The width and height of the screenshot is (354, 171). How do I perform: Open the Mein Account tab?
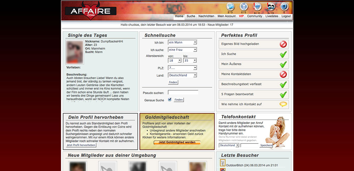(227, 16)
